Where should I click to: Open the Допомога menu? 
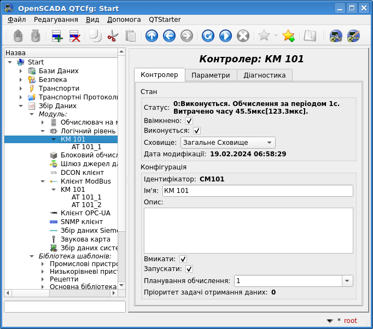pos(124,20)
